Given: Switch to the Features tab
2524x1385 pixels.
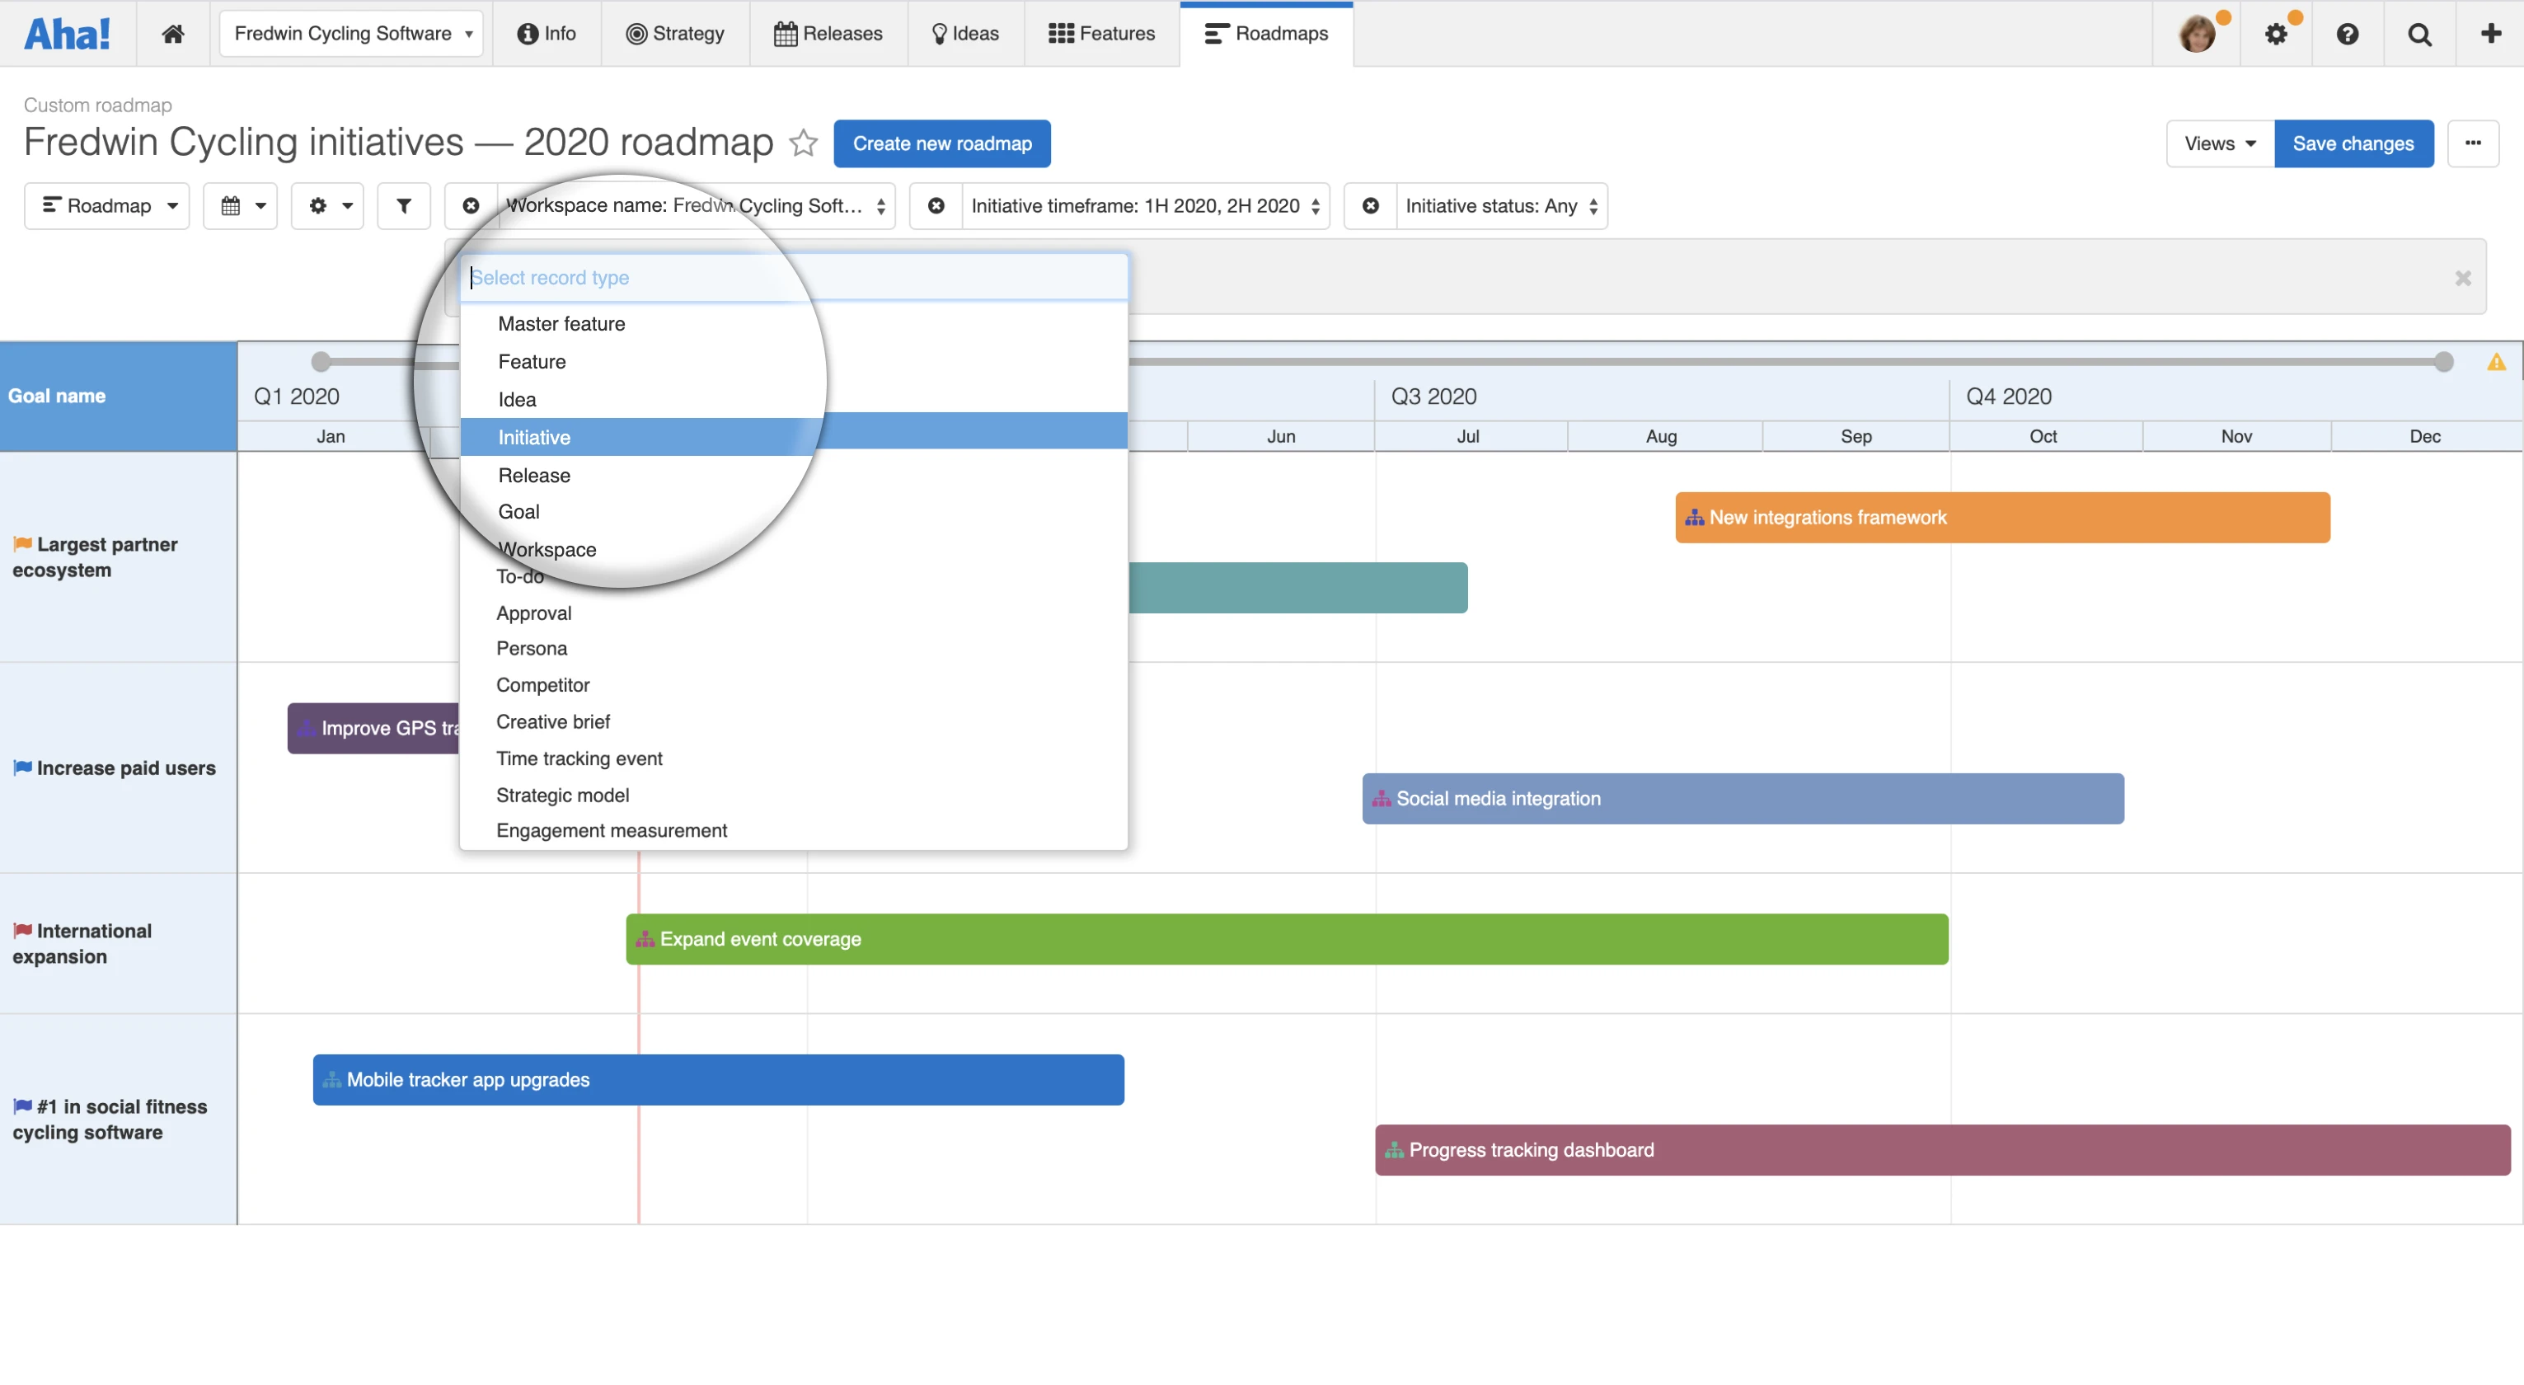Looking at the screenshot, I should pos(1102,33).
